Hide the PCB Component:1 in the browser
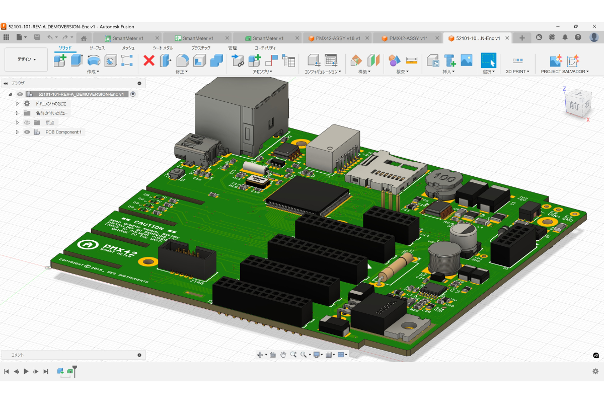This screenshot has width=604, height=403. tap(26, 132)
